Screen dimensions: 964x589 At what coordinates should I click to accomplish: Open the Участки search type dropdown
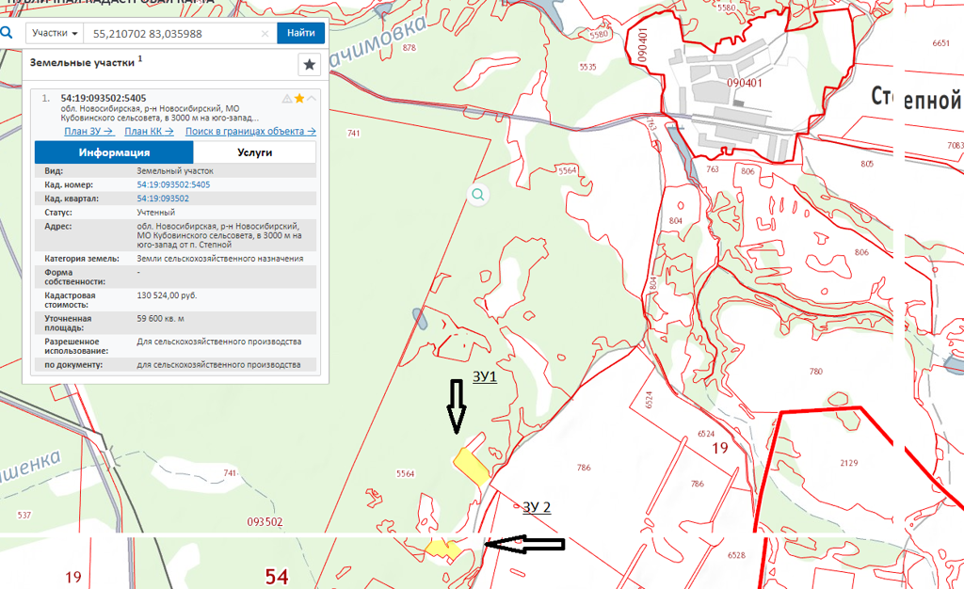tap(54, 33)
